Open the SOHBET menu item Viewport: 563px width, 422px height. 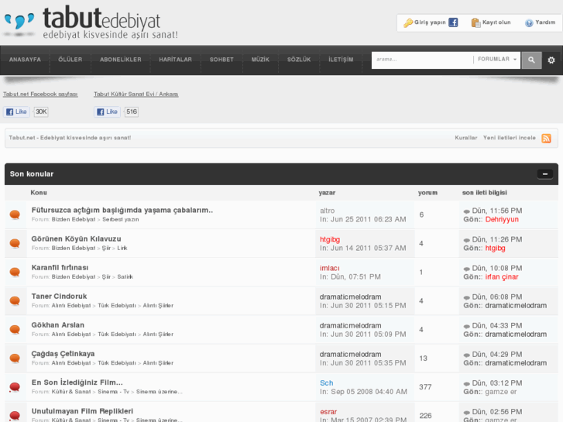221,60
